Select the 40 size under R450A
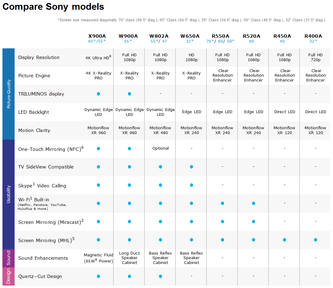Screen dimensions: 333x288 point(282,41)
